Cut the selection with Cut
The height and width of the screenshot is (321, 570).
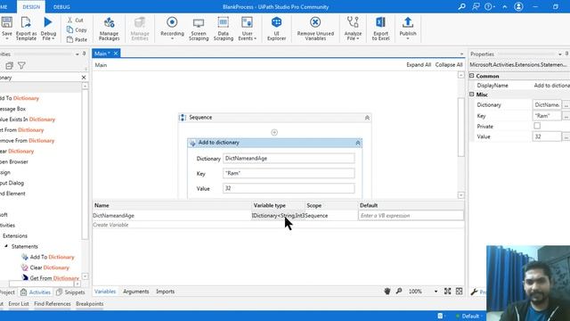pos(75,20)
